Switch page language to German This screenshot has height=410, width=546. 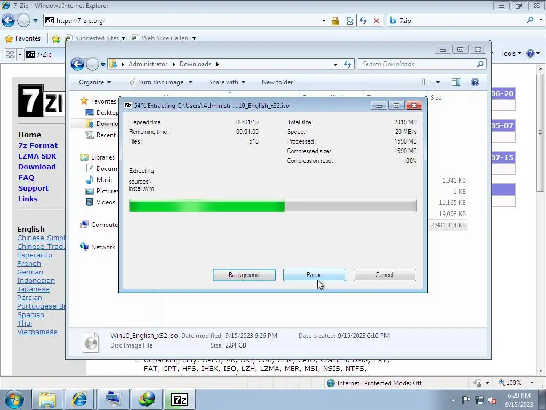pyautogui.click(x=30, y=272)
